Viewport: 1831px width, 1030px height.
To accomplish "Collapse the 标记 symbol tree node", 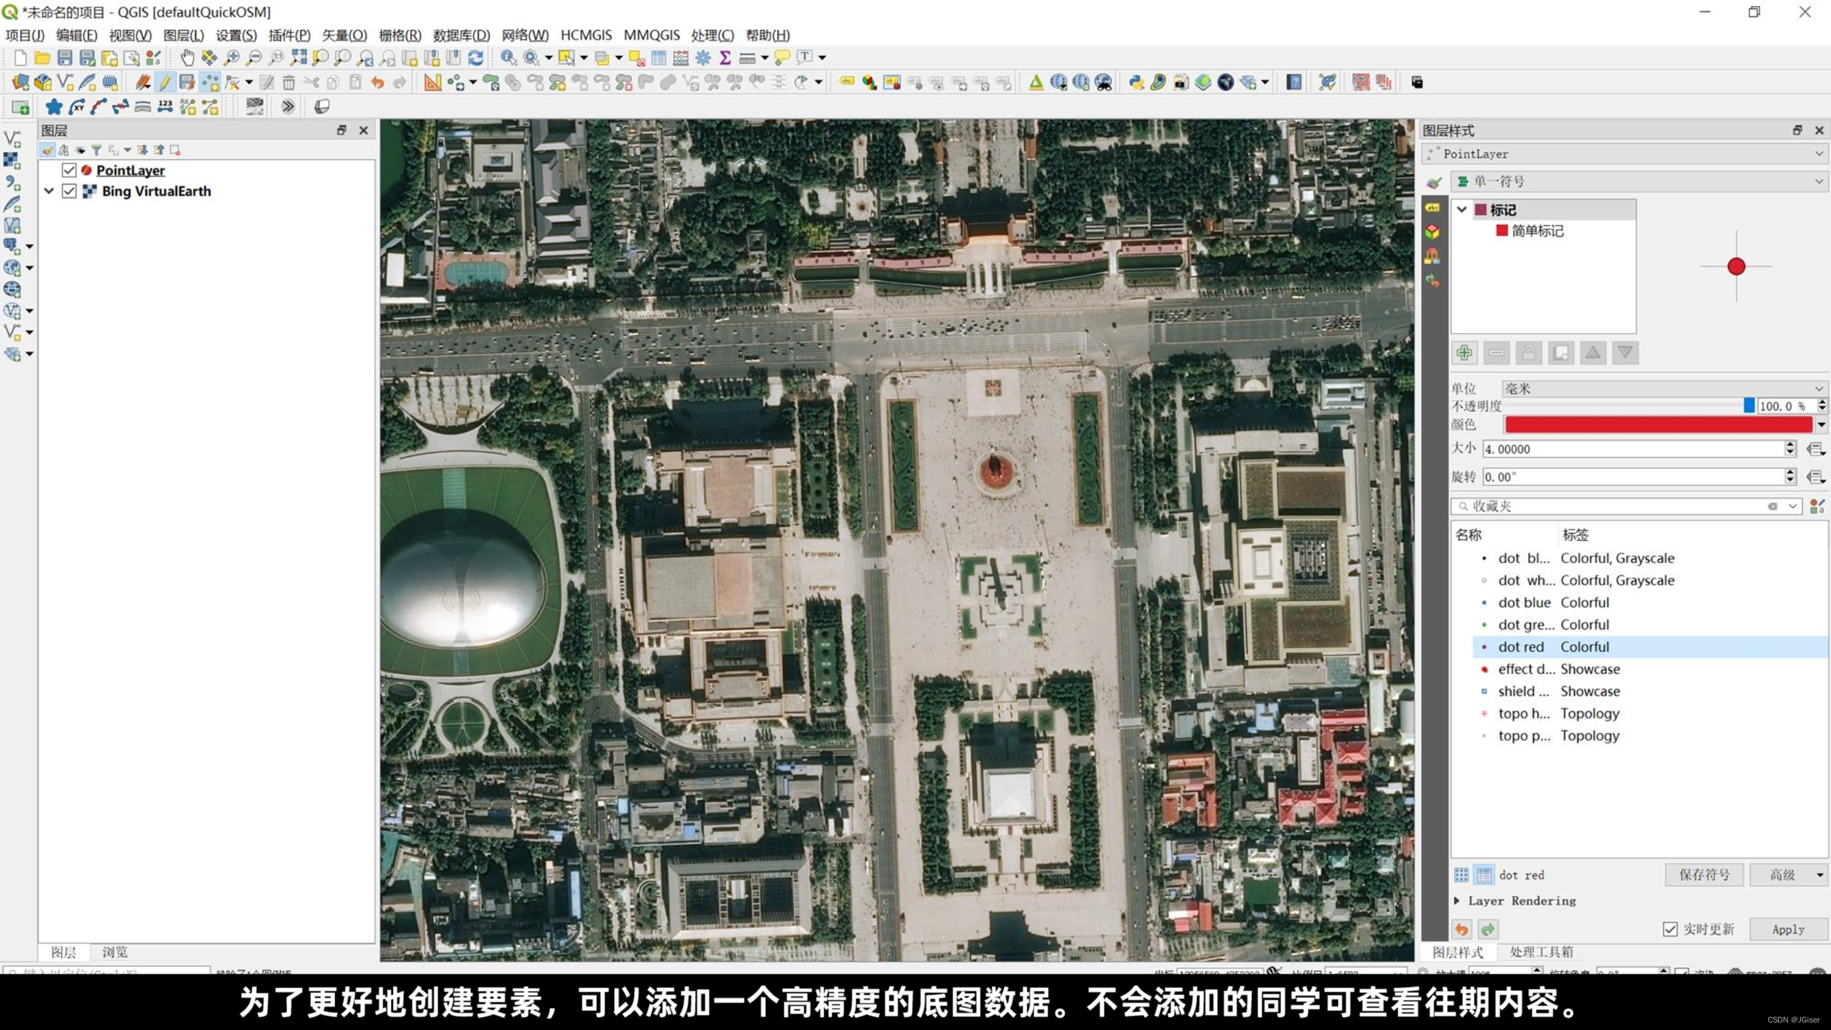I will tap(1462, 209).
